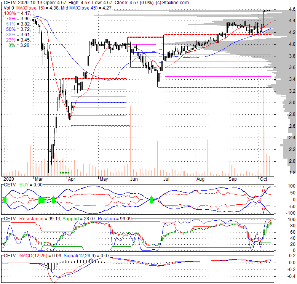Click the blue Mid MA(Close,45) = 4.27 legend

(86, 8)
